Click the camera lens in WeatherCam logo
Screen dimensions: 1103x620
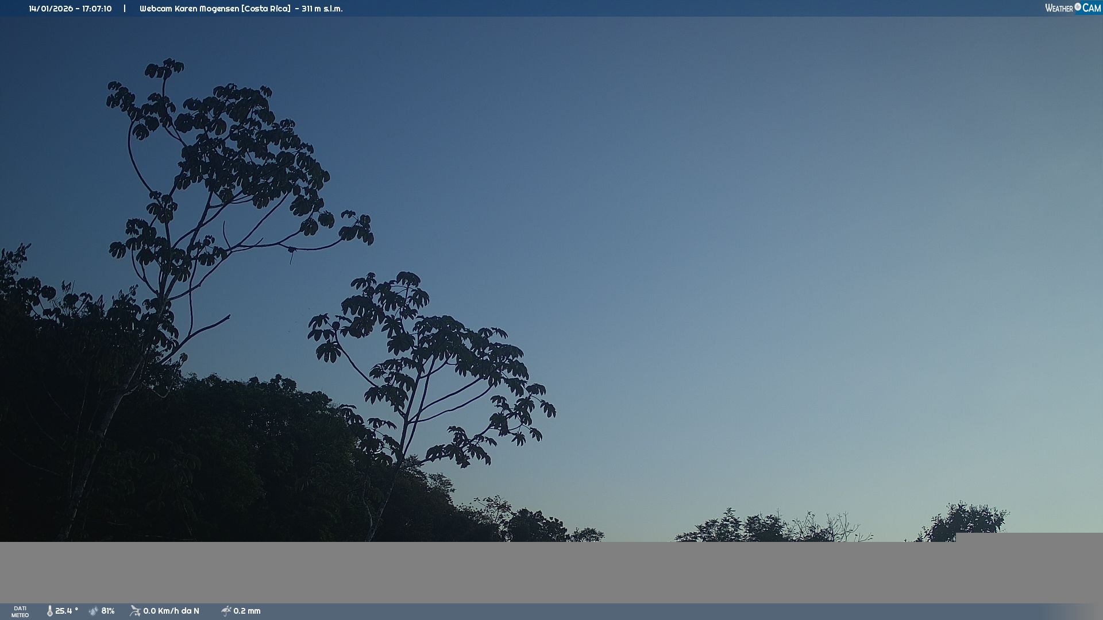point(1078,7)
